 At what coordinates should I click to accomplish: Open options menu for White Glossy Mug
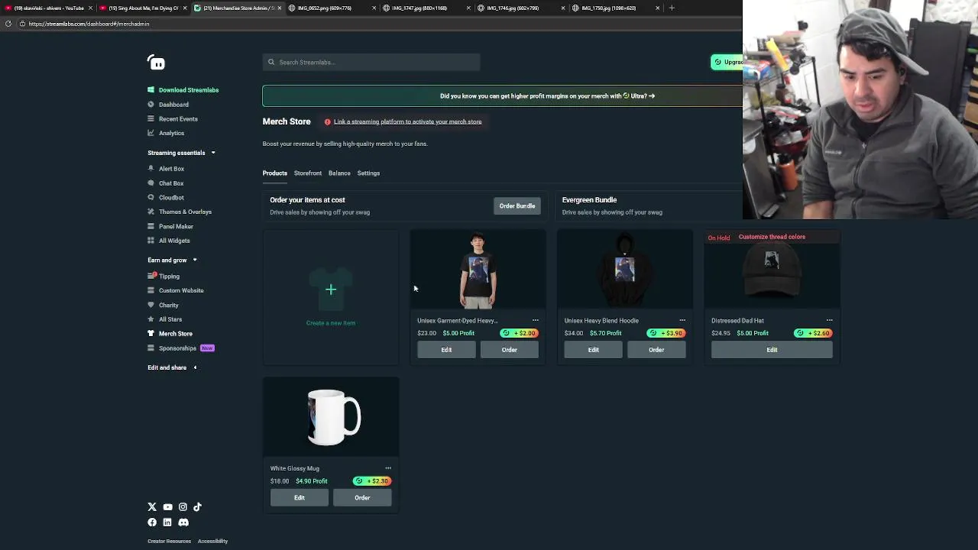coord(388,468)
